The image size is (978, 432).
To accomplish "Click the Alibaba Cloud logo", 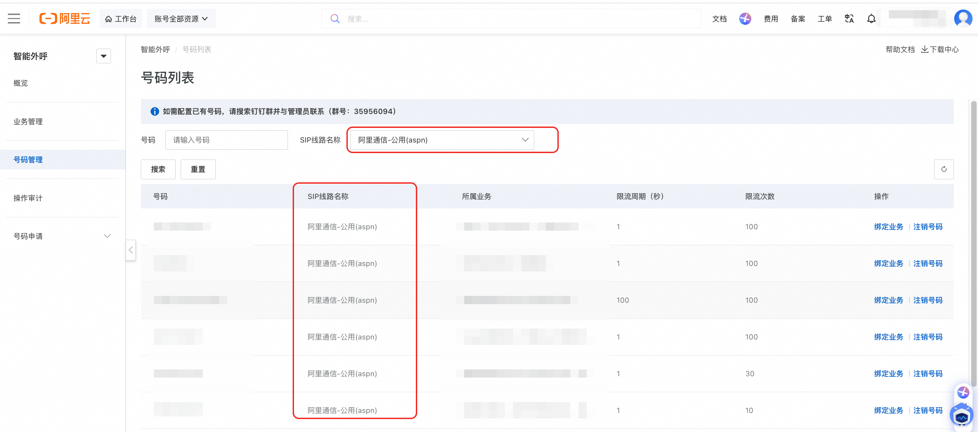I will (x=65, y=19).
